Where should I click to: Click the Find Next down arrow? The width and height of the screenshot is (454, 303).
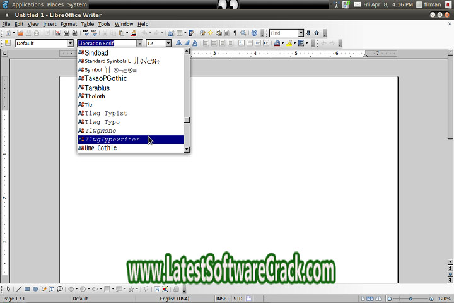308,33
